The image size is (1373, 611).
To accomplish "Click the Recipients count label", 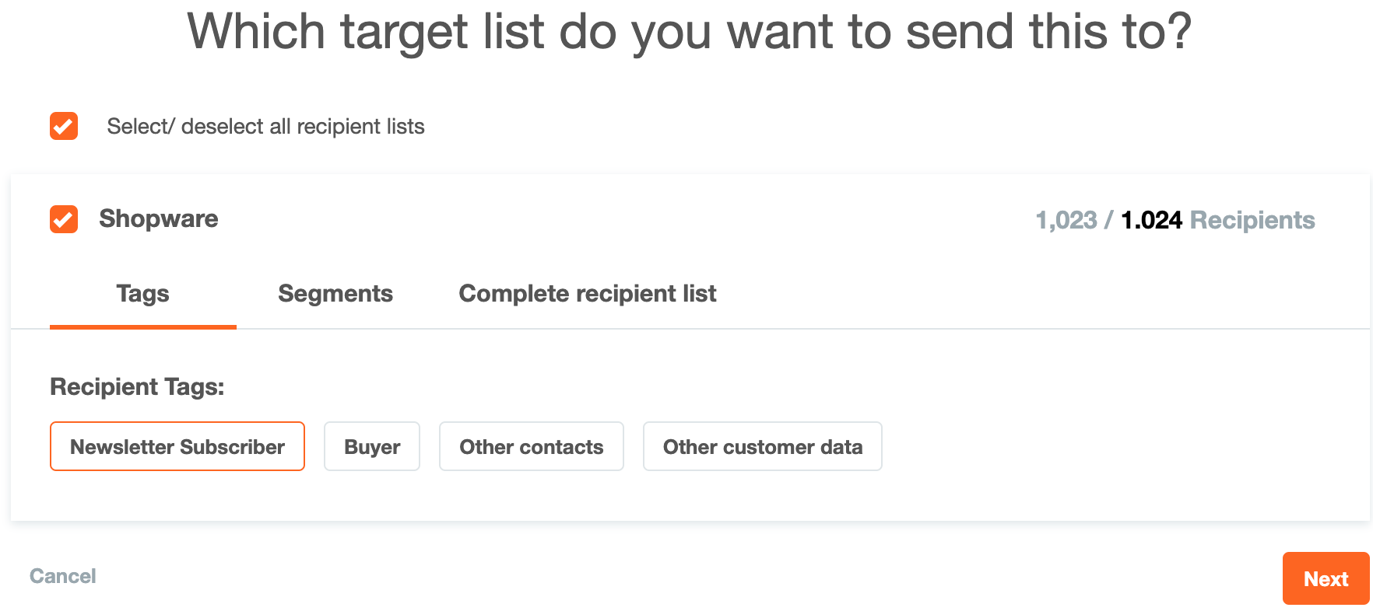I will 1252,220.
